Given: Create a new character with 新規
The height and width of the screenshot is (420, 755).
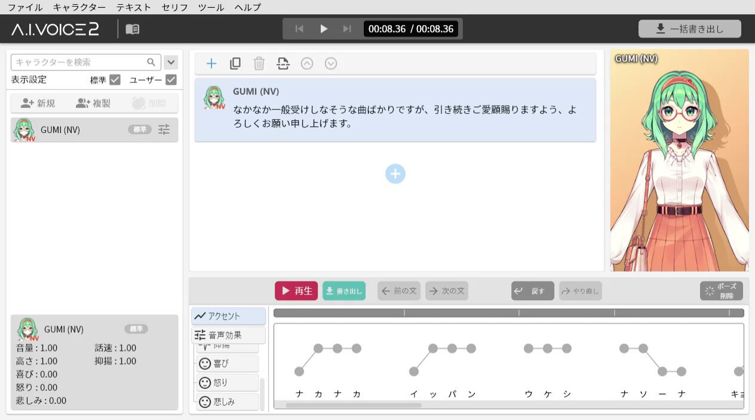Looking at the screenshot, I should 38,103.
